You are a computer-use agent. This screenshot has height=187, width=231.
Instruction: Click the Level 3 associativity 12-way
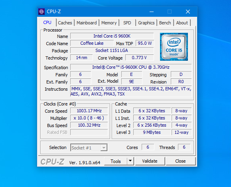[182, 132]
